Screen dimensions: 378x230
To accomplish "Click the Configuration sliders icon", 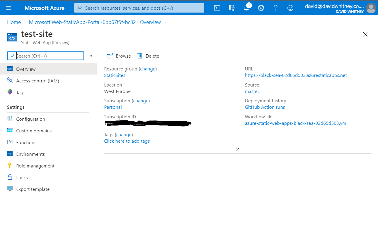I will pyautogui.click(x=10, y=119).
